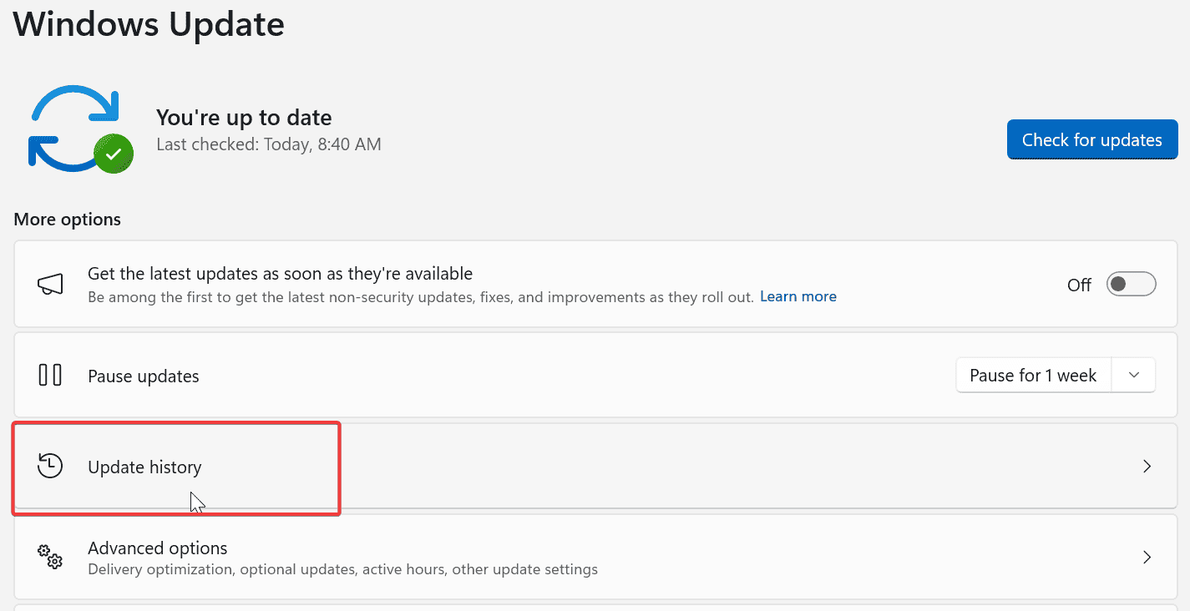
Task: Click the 'You're up to date' status text
Action: pos(244,118)
